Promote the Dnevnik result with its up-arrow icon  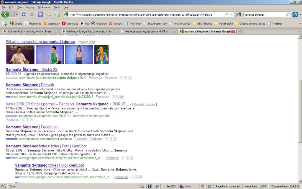tap(118, 97)
